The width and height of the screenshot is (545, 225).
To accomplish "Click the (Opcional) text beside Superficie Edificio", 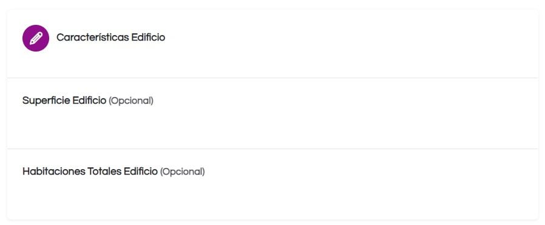I will [x=131, y=101].
